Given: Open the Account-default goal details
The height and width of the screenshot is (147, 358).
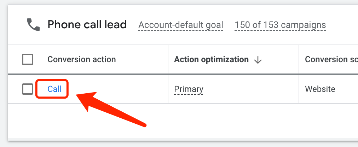Looking at the screenshot, I should coord(181,25).
